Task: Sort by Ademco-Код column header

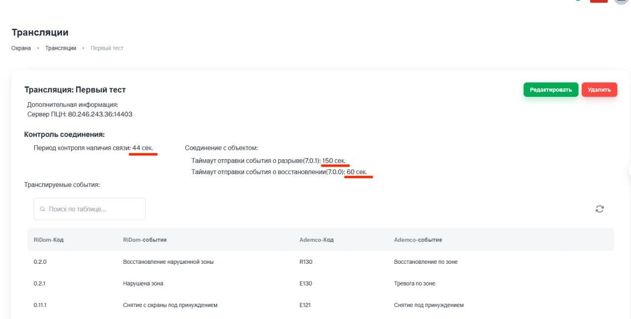Action: coord(316,240)
